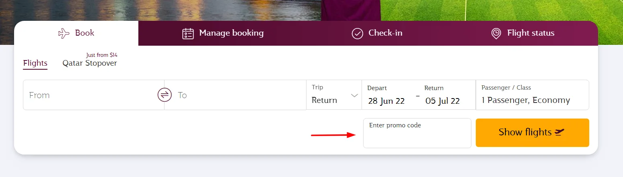The width and height of the screenshot is (623, 177).
Task: Pick the Depart date 28 Jun 22
Action: point(386,101)
